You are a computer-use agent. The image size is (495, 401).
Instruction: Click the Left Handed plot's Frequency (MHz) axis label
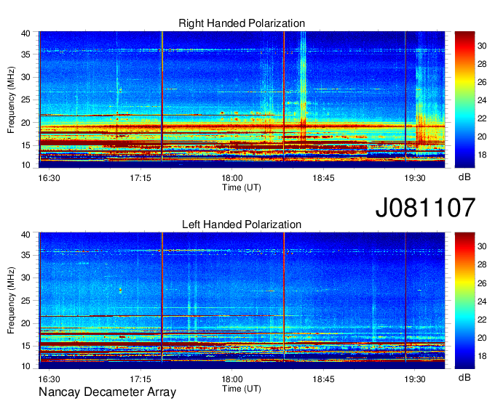pyautogui.click(x=11, y=301)
